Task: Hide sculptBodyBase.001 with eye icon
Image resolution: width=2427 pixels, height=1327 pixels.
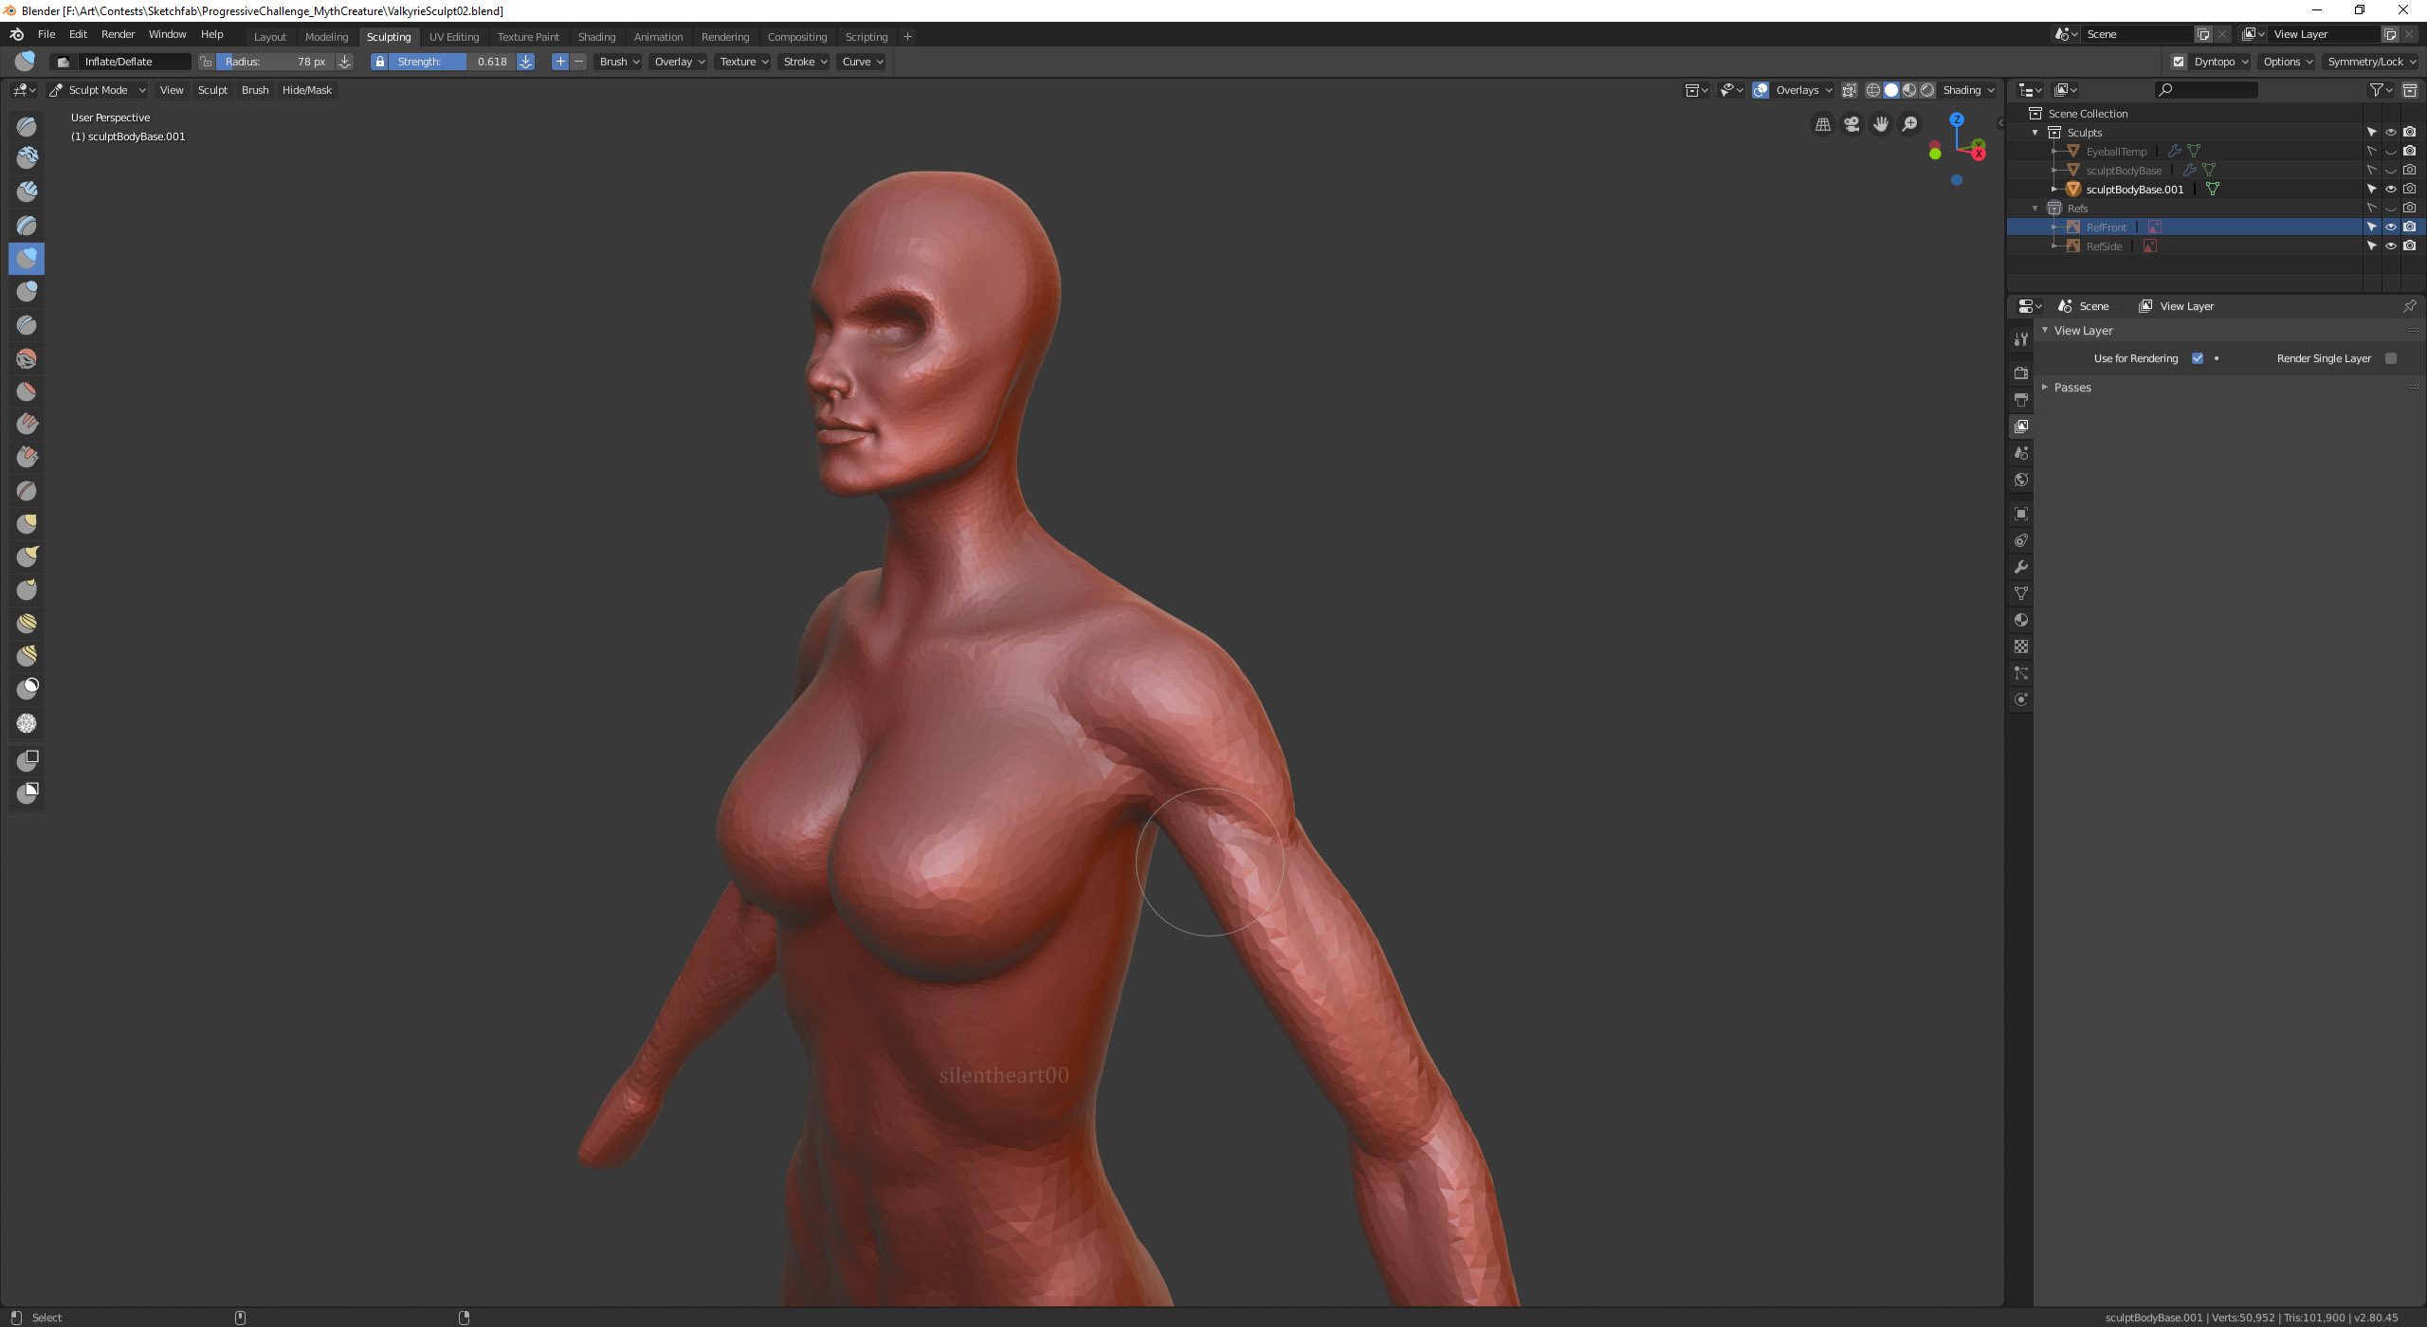Action: pyautogui.click(x=2390, y=190)
